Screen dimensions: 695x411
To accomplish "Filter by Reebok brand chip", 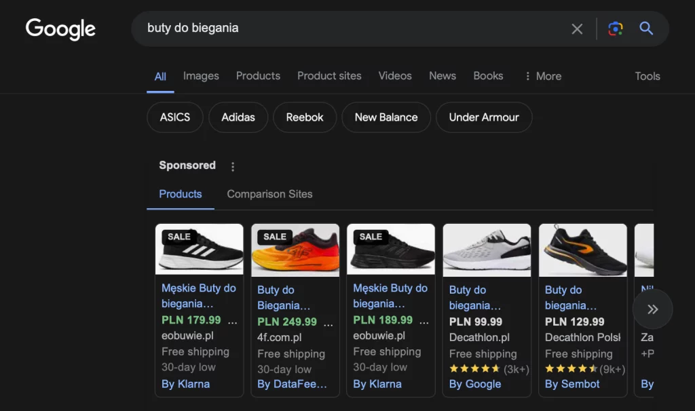I will pos(305,117).
